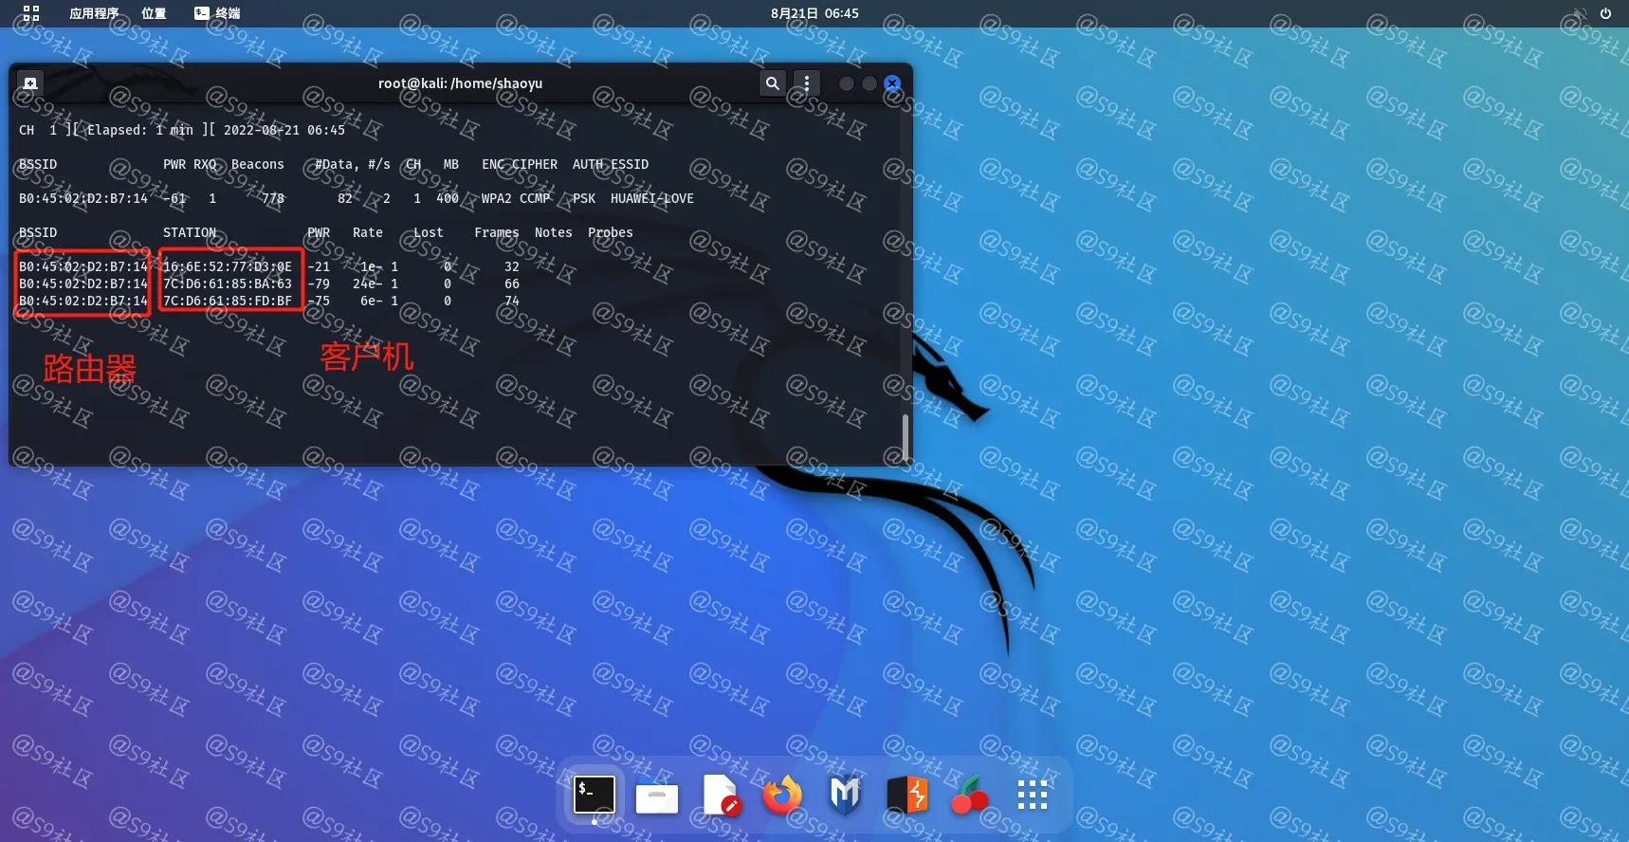Open a new tab in the terminal

point(30,83)
